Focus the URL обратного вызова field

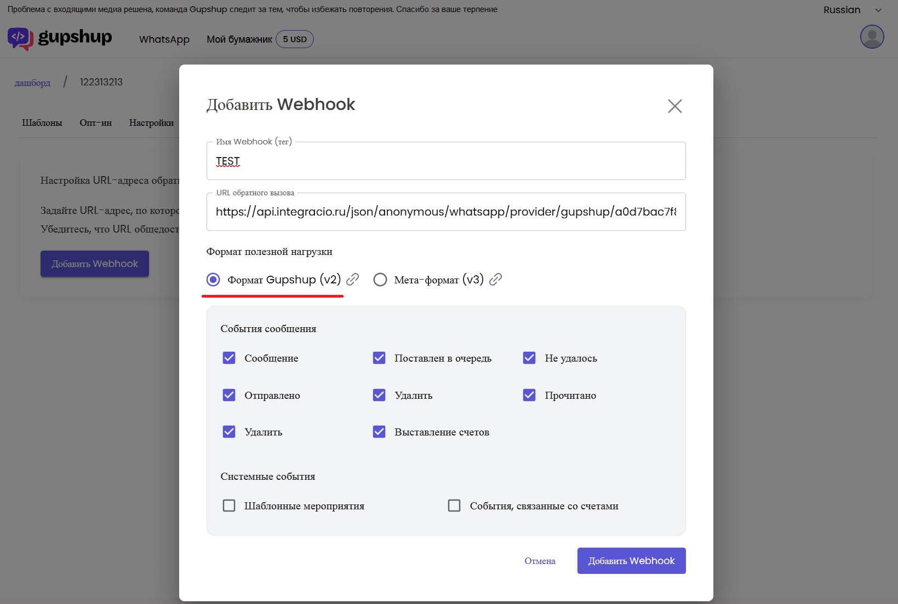[x=446, y=212]
